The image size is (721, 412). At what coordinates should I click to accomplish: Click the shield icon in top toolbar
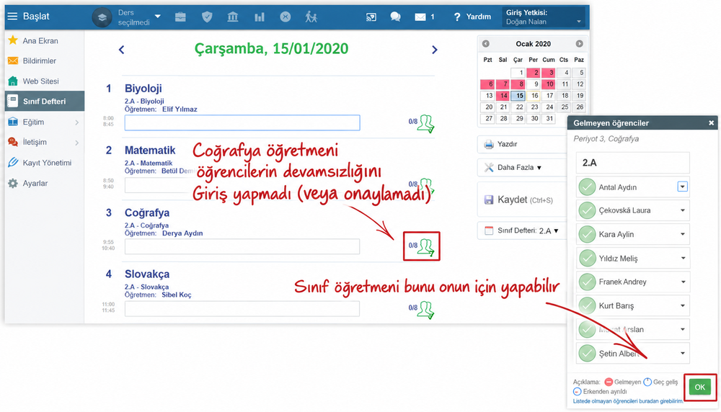point(207,17)
